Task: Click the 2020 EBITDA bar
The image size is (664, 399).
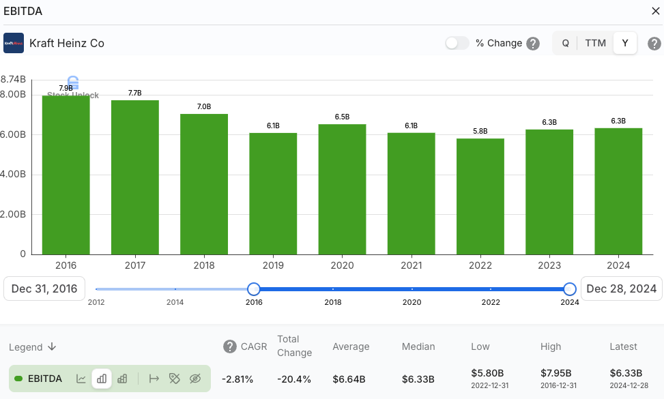Action: click(x=342, y=189)
